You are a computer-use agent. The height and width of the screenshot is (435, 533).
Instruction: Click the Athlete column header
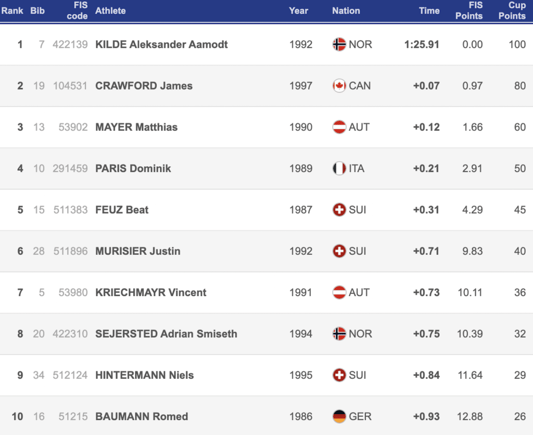[x=110, y=10]
